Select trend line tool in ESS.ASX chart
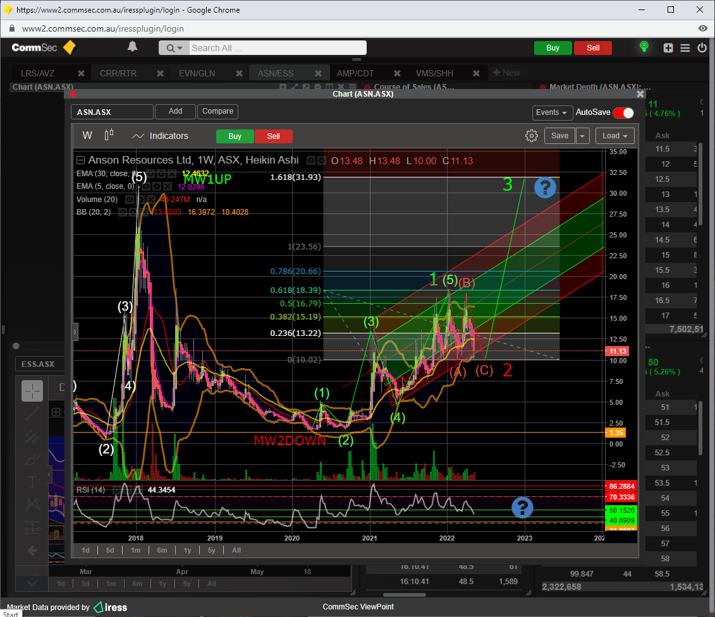The width and height of the screenshot is (715, 617). click(32, 414)
